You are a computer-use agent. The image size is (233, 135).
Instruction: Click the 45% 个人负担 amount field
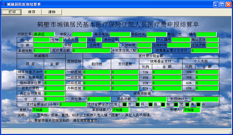point(207,88)
